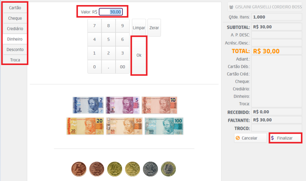Select the 1 real coin
Viewport: 306px width, 181px height.
(x=168, y=169)
